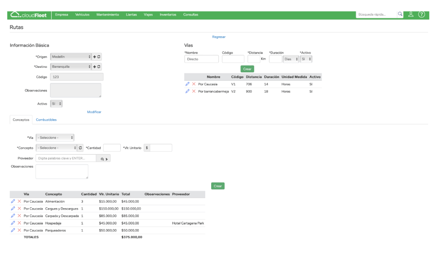This screenshot has width=441, height=256.
Task: Edit the Hospedaje concept row
Action: pos(13,223)
